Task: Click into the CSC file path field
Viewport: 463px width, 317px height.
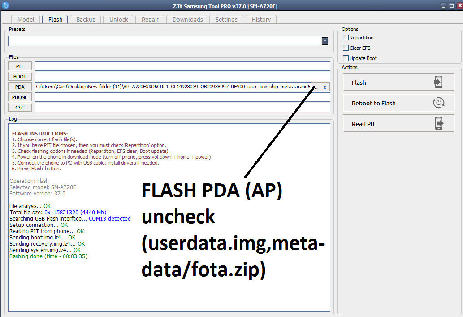Action: (182, 108)
